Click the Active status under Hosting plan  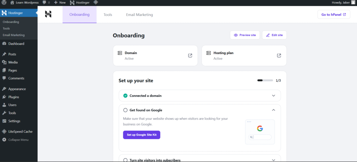tap(218, 59)
